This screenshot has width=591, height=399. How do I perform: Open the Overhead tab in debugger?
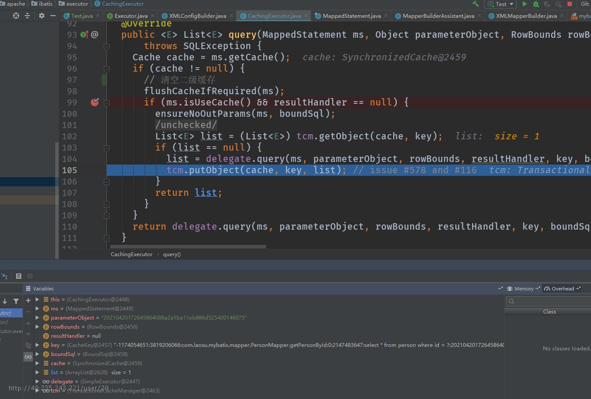click(x=563, y=289)
